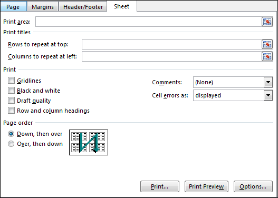Enable Row and column headings
The image size is (278, 198).
(11, 111)
